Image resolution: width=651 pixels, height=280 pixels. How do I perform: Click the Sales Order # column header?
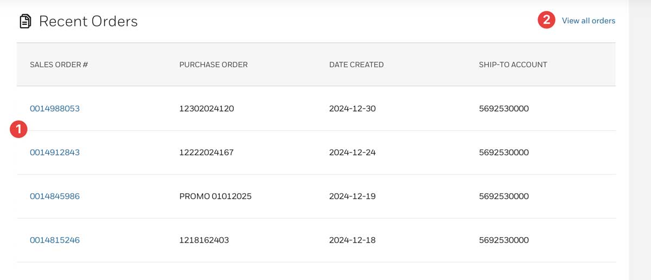pyautogui.click(x=59, y=64)
